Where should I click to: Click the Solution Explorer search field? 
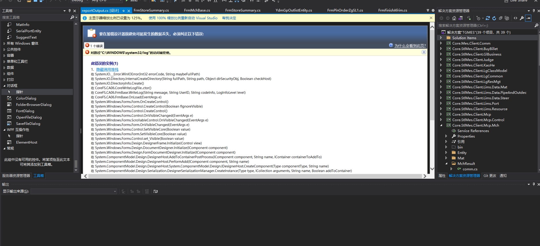click(486, 26)
